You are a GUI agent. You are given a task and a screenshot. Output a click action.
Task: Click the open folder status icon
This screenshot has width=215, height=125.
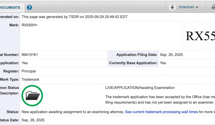click(x=32, y=96)
